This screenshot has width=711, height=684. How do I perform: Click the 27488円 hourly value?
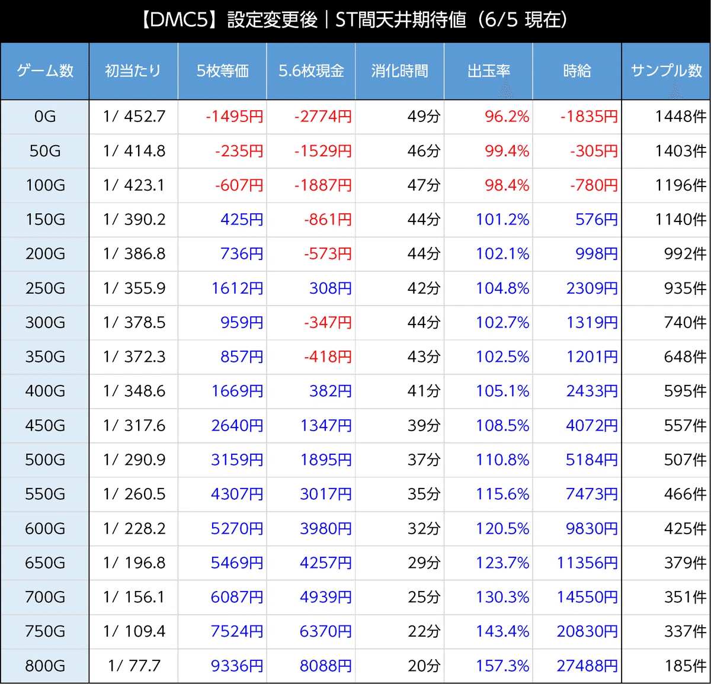click(588, 666)
